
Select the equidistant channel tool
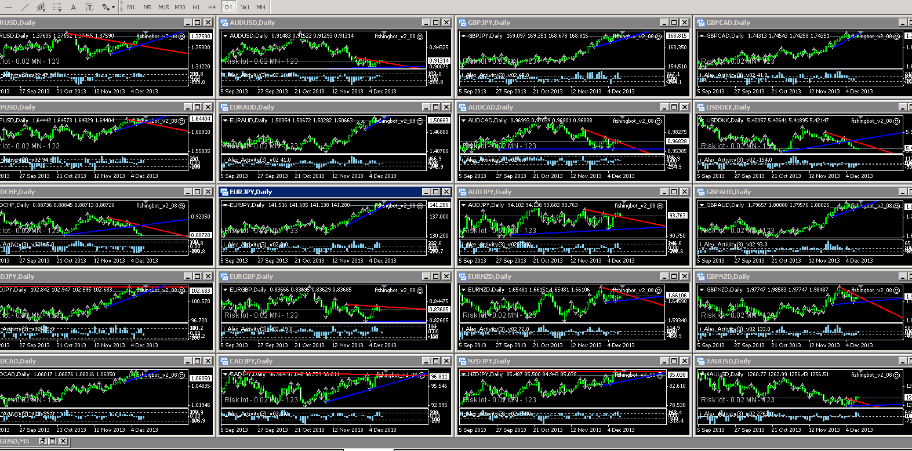click(x=41, y=7)
